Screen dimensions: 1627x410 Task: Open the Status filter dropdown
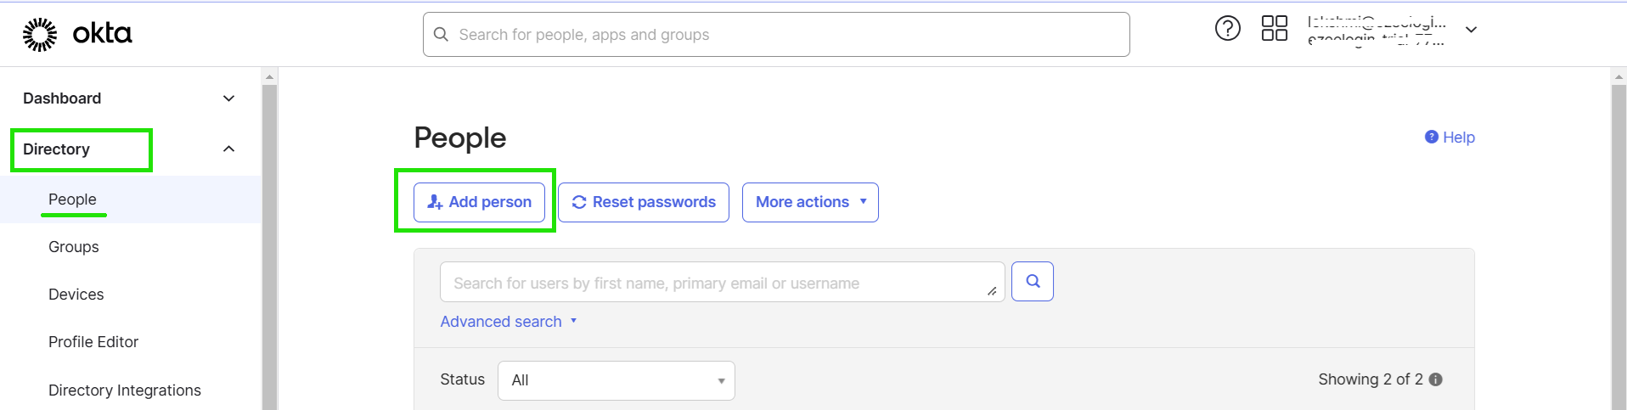(616, 380)
